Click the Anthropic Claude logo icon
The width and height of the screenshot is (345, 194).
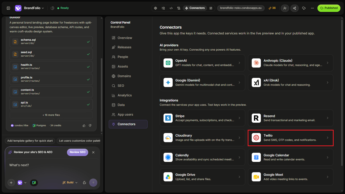click(256, 63)
